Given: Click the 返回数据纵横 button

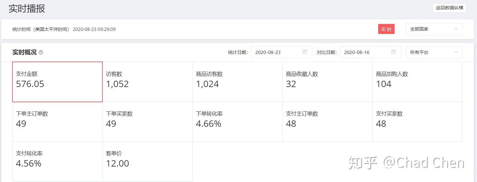Looking at the screenshot, I should coord(449,8).
